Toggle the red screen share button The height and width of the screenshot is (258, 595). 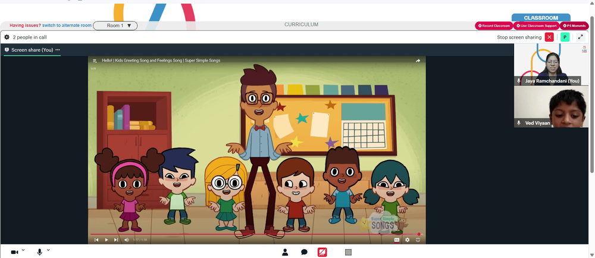click(322, 252)
